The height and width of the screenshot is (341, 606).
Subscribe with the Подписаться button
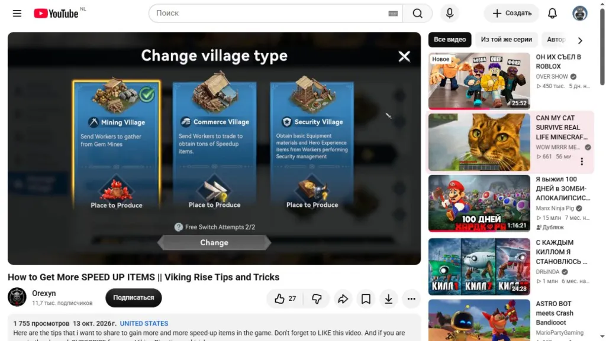pyautogui.click(x=133, y=298)
